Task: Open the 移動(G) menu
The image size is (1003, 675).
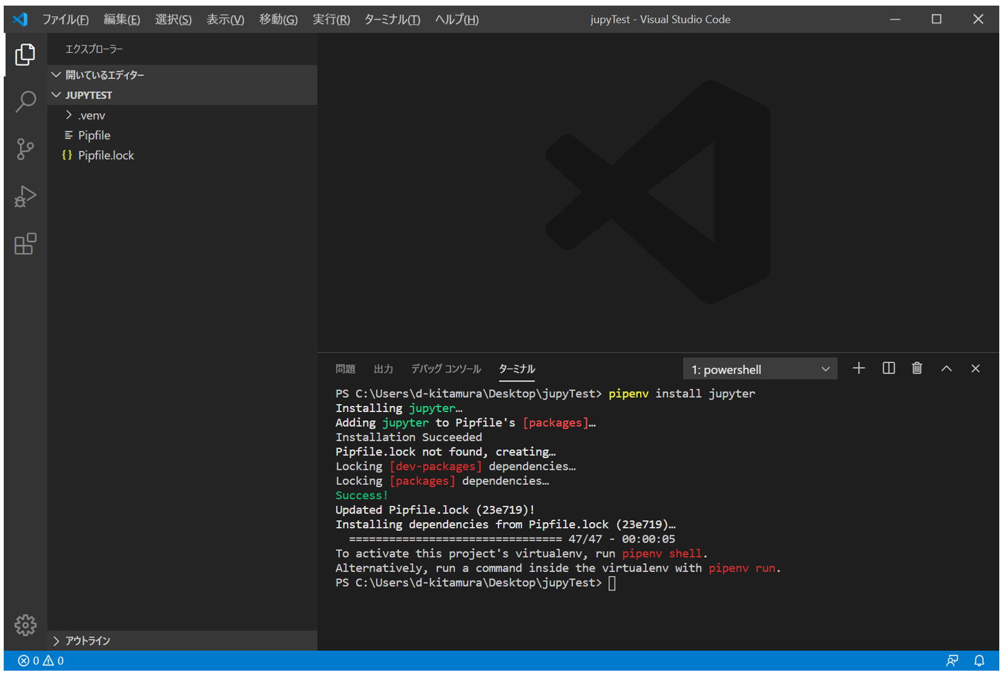Action: (x=278, y=19)
